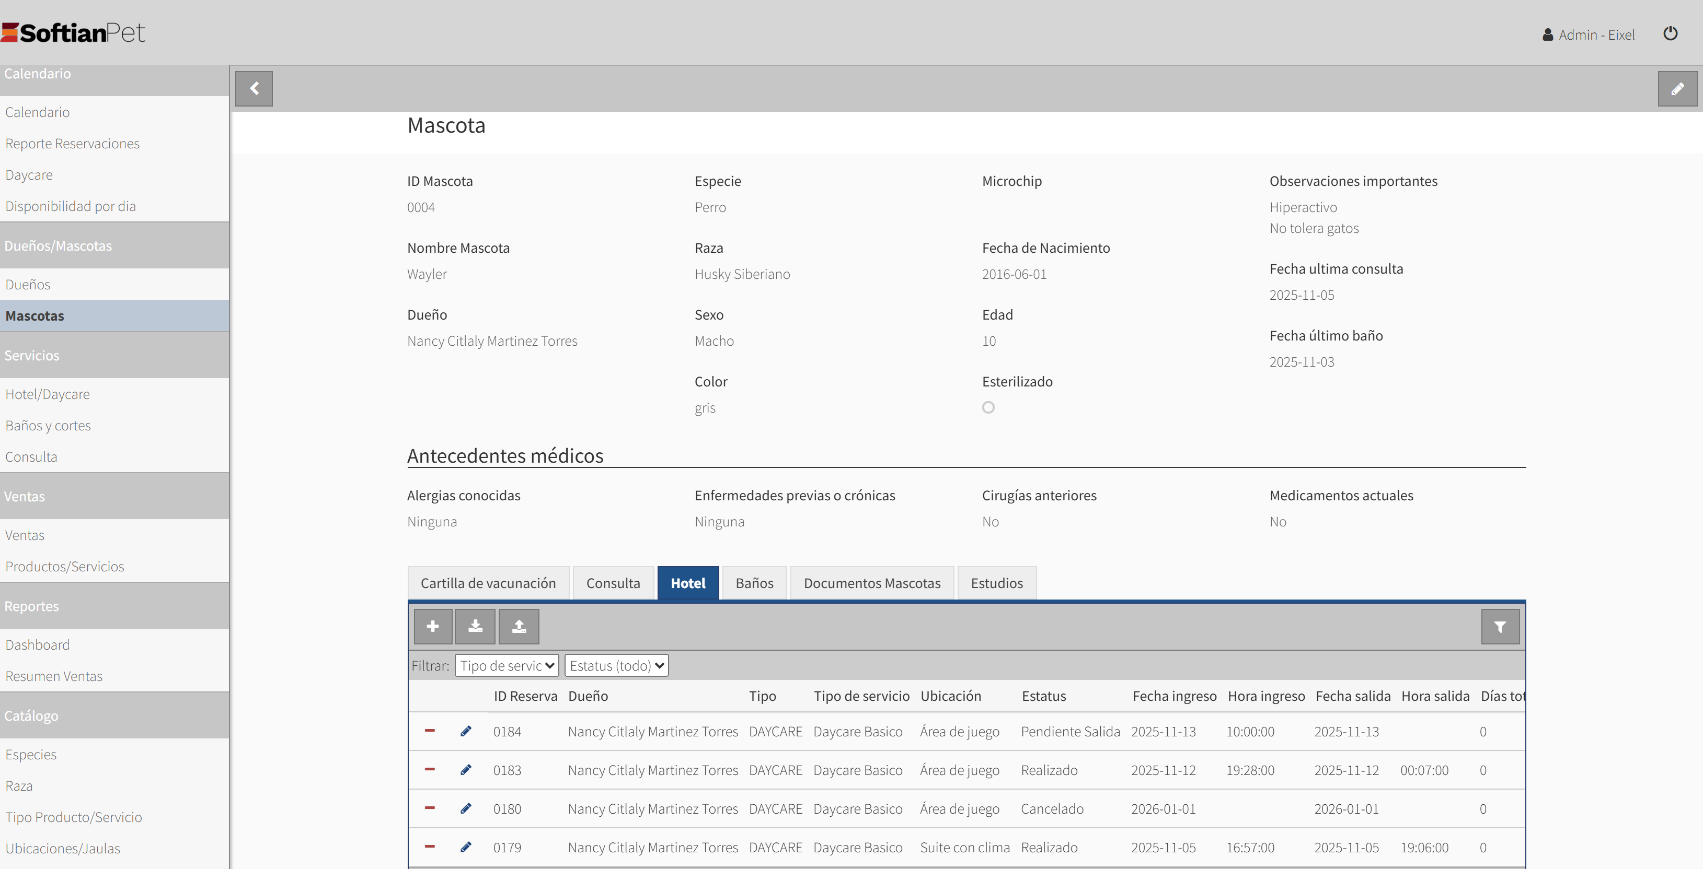
Task: Click the pencil icon to edit the Mascota record
Action: point(1676,88)
